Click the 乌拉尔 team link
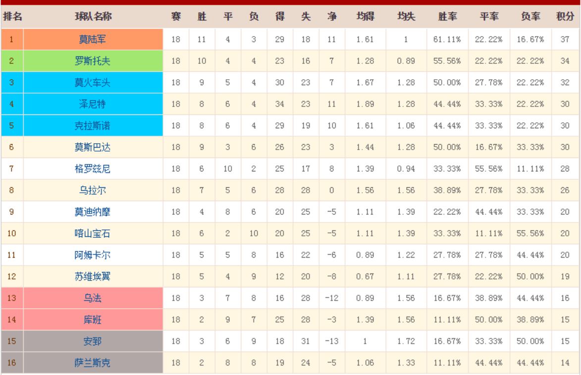Image resolution: width=581 pixels, height=375 pixels. [93, 190]
